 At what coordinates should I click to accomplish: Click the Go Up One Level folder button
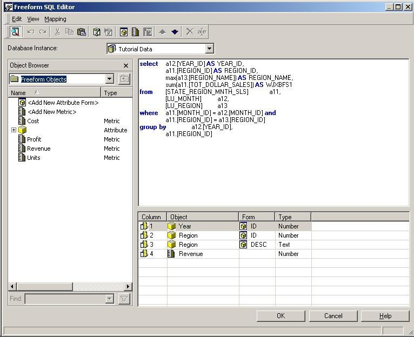tap(124, 79)
